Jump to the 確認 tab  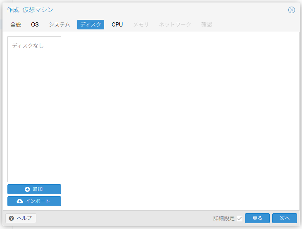(206, 24)
